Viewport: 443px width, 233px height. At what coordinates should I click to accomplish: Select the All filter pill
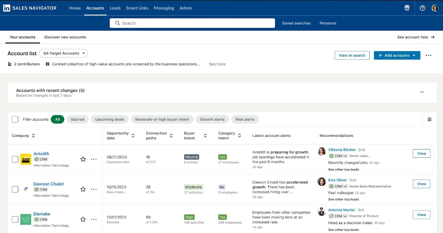(58, 119)
